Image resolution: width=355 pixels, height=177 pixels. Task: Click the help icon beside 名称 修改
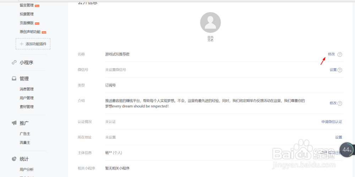340,55
